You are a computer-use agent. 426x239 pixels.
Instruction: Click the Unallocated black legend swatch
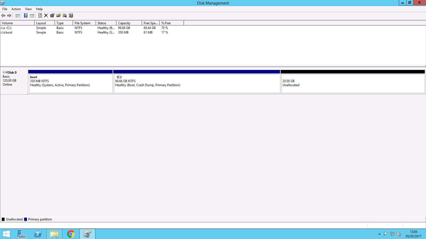coord(3,219)
